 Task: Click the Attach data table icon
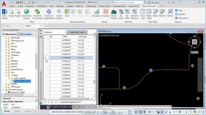155,13
